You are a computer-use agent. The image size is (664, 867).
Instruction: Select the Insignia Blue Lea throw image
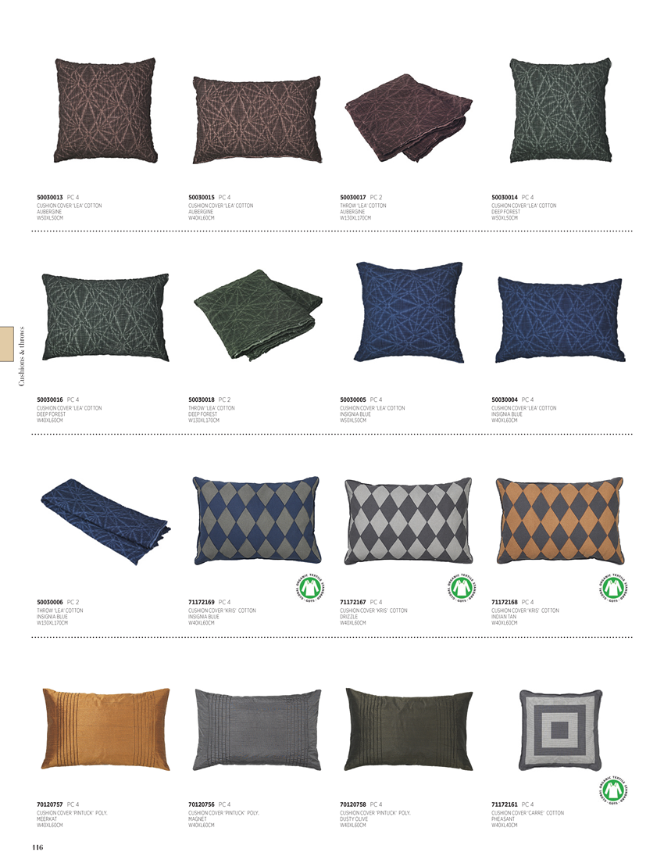[x=105, y=521]
